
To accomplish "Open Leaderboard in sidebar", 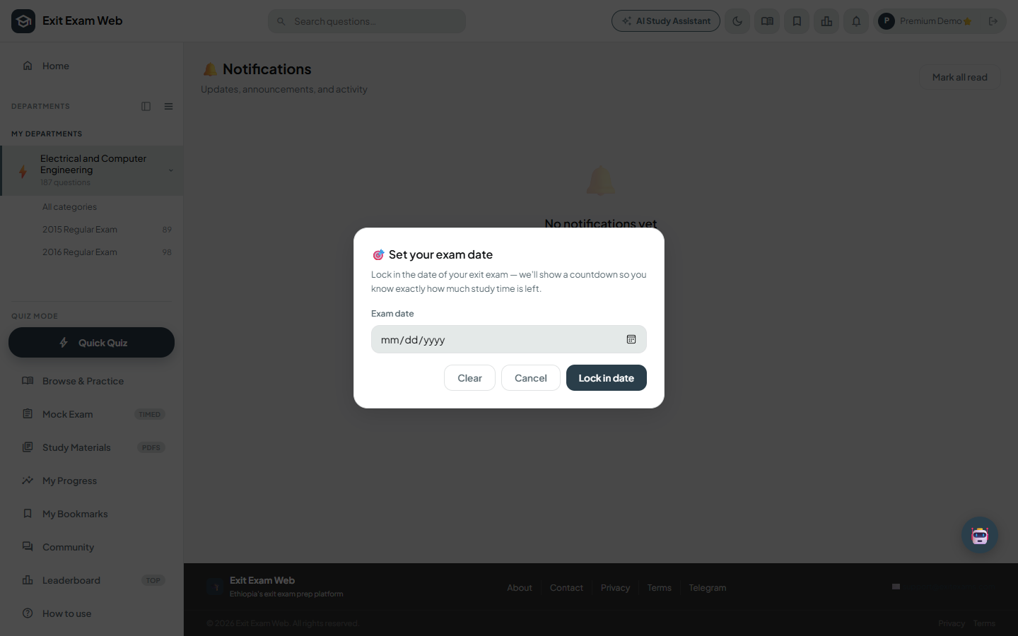I will (x=92, y=580).
